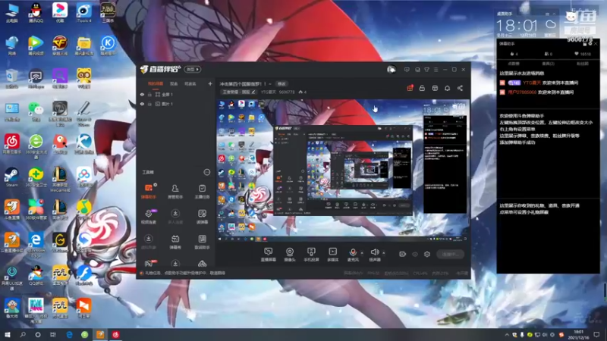Image resolution: width=607 pixels, height=341 pixels.
Task: Toggle lock on the 全屏 1 source
Action: 149,94
